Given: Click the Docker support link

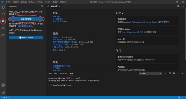Looking at the screenshot, I should pyautogui.click(x=154, y=22).
